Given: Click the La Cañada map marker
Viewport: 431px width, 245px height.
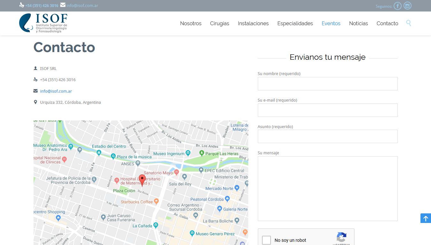Looking at the screenshot, I should (x=156, y=226).
